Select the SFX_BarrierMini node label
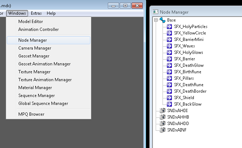The height and width of the screenshot is (148, 242). (x=189, y=40)
